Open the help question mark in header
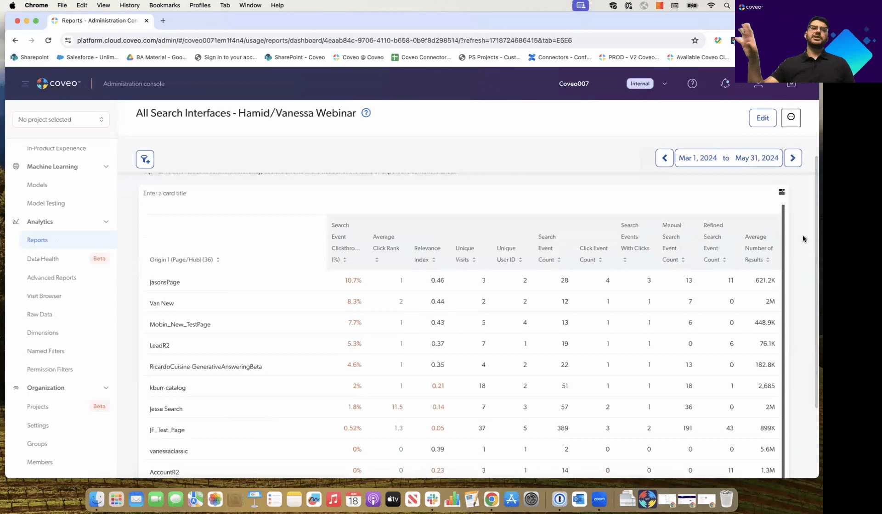Viewport: 882px width, 514px height. pos(692,84)
